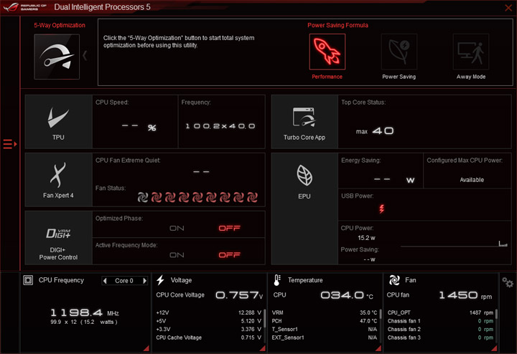Click the 5-Way Optimization heading
The width and height of the screenshot is (517, 354).
click(x=60, y=25)
